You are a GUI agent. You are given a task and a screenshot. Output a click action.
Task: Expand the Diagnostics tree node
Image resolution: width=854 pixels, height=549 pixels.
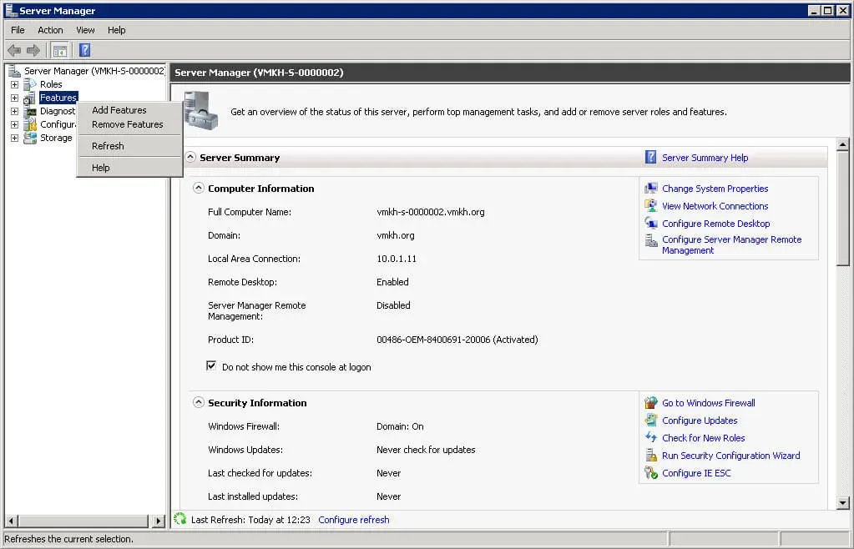[15, 112]
